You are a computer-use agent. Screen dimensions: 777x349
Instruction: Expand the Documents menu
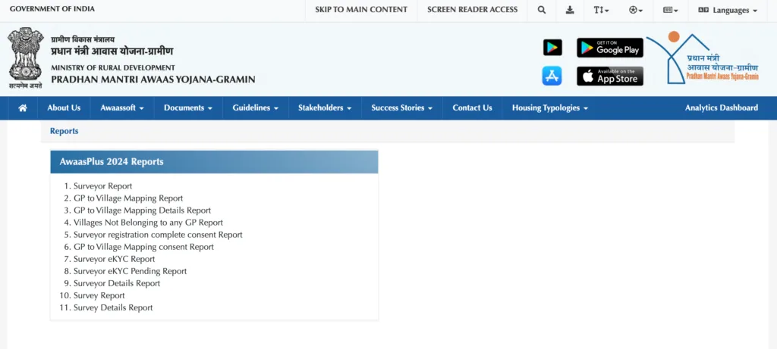pos(188,108)
